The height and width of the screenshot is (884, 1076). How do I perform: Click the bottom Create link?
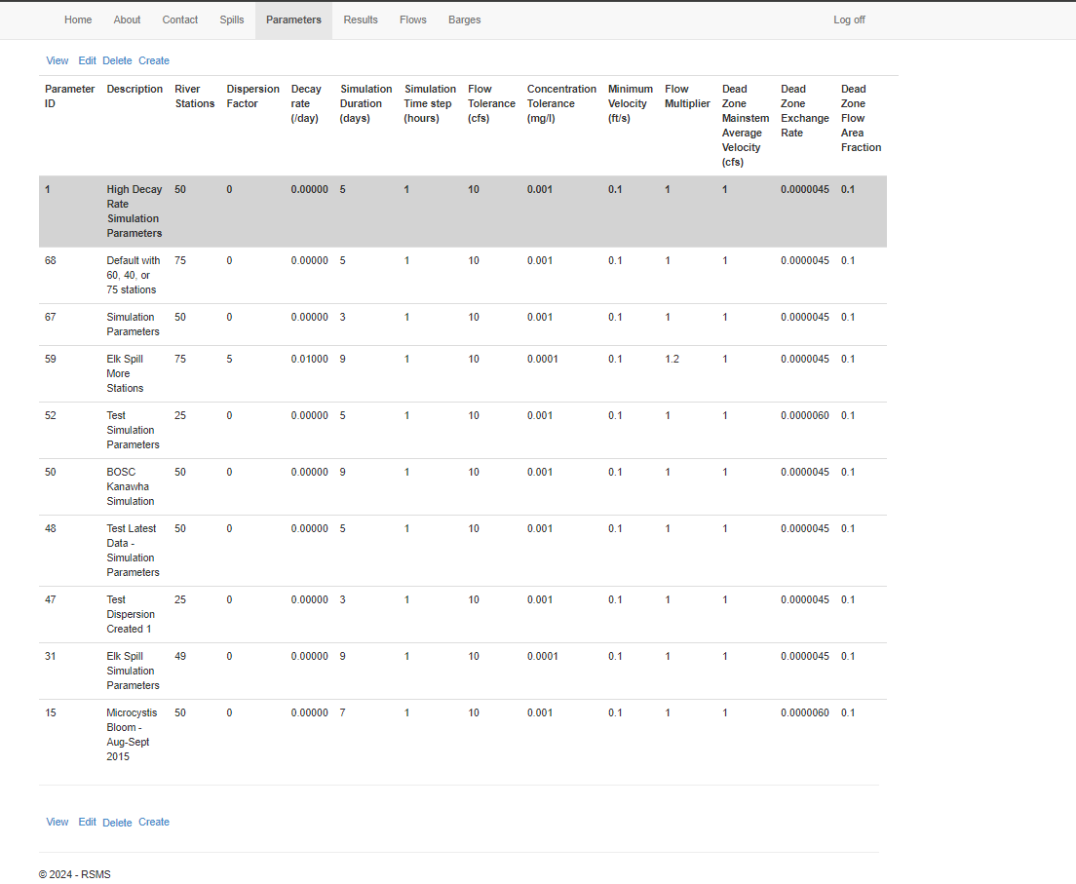click(154, 822)
